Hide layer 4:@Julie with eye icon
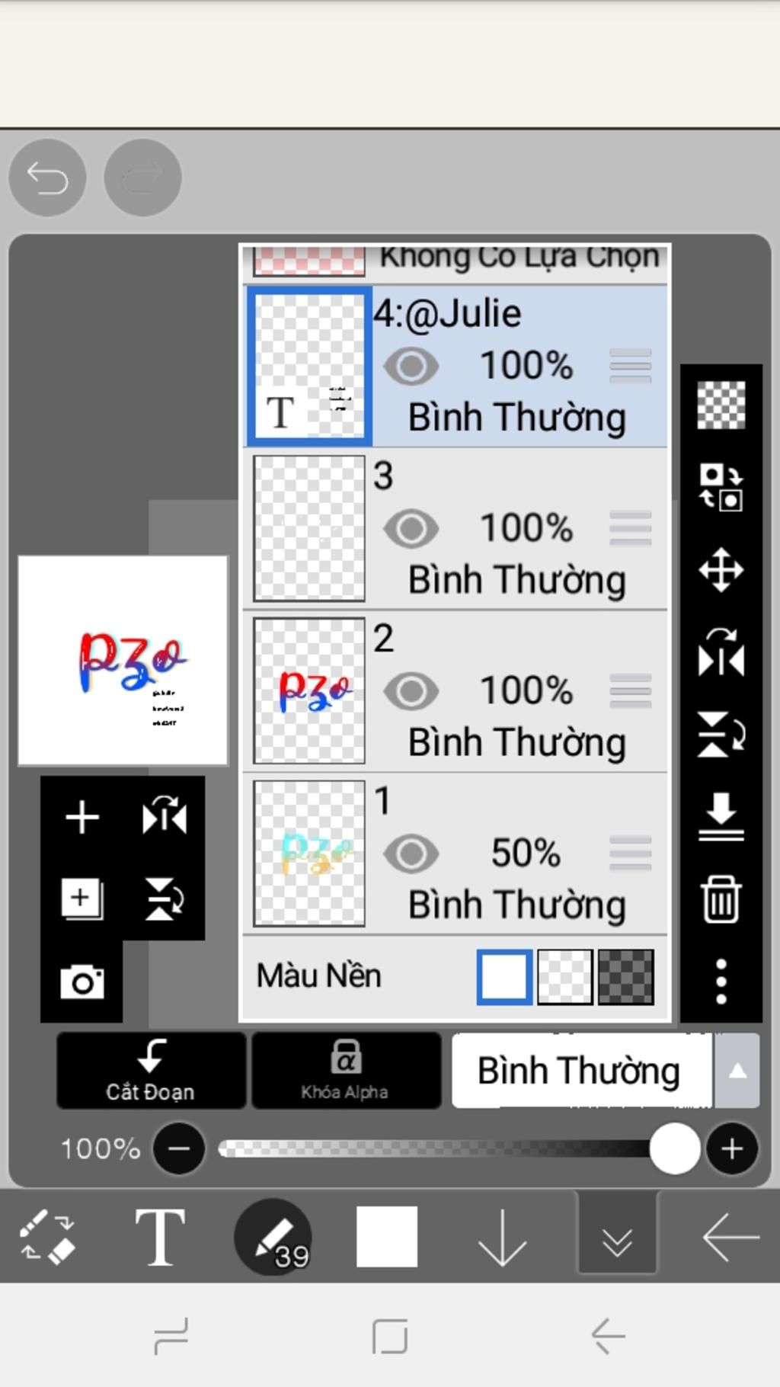The height and width of the screenshot is (1387, 780). click(x=411, y=366)
